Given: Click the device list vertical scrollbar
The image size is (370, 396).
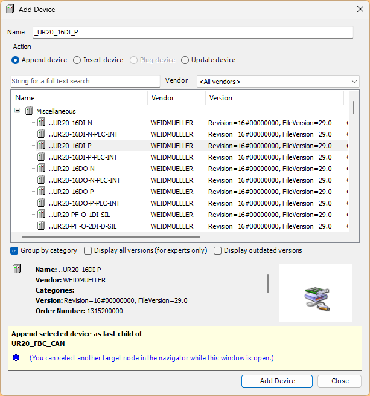Looking at the screenshot, I should tap(354, 108).
